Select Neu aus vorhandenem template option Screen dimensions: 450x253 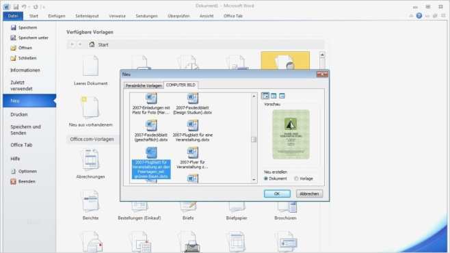click(x=91, y=111)
